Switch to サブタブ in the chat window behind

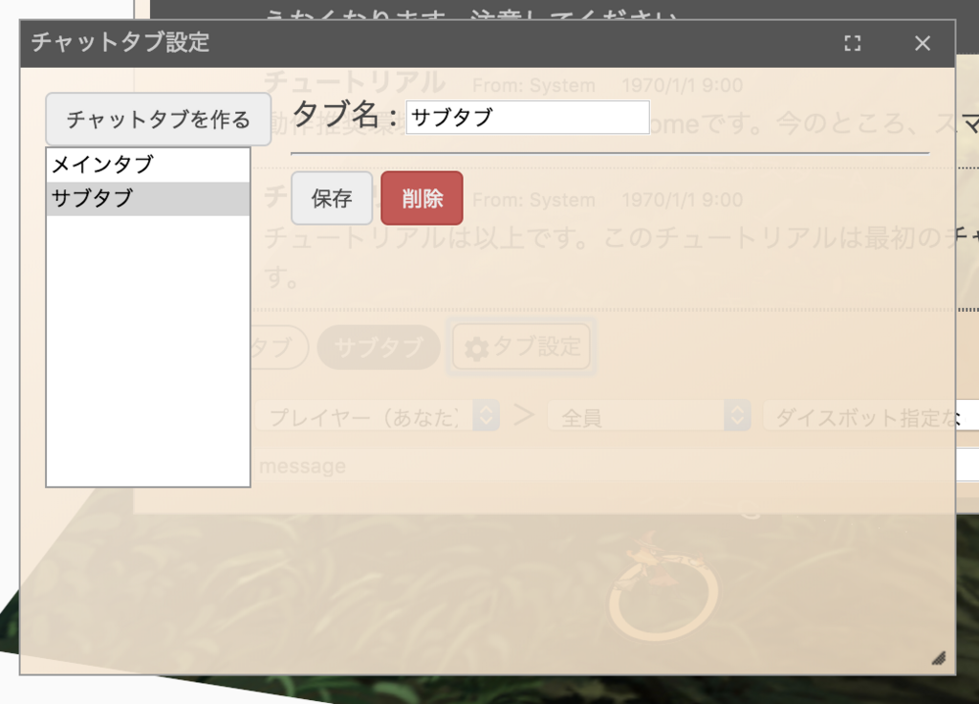379,347
